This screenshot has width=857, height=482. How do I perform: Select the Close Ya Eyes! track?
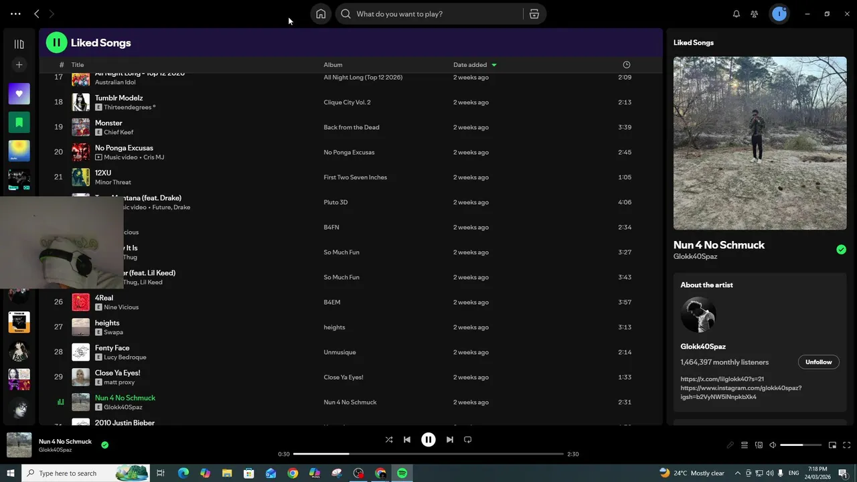(x=350, y=377)
